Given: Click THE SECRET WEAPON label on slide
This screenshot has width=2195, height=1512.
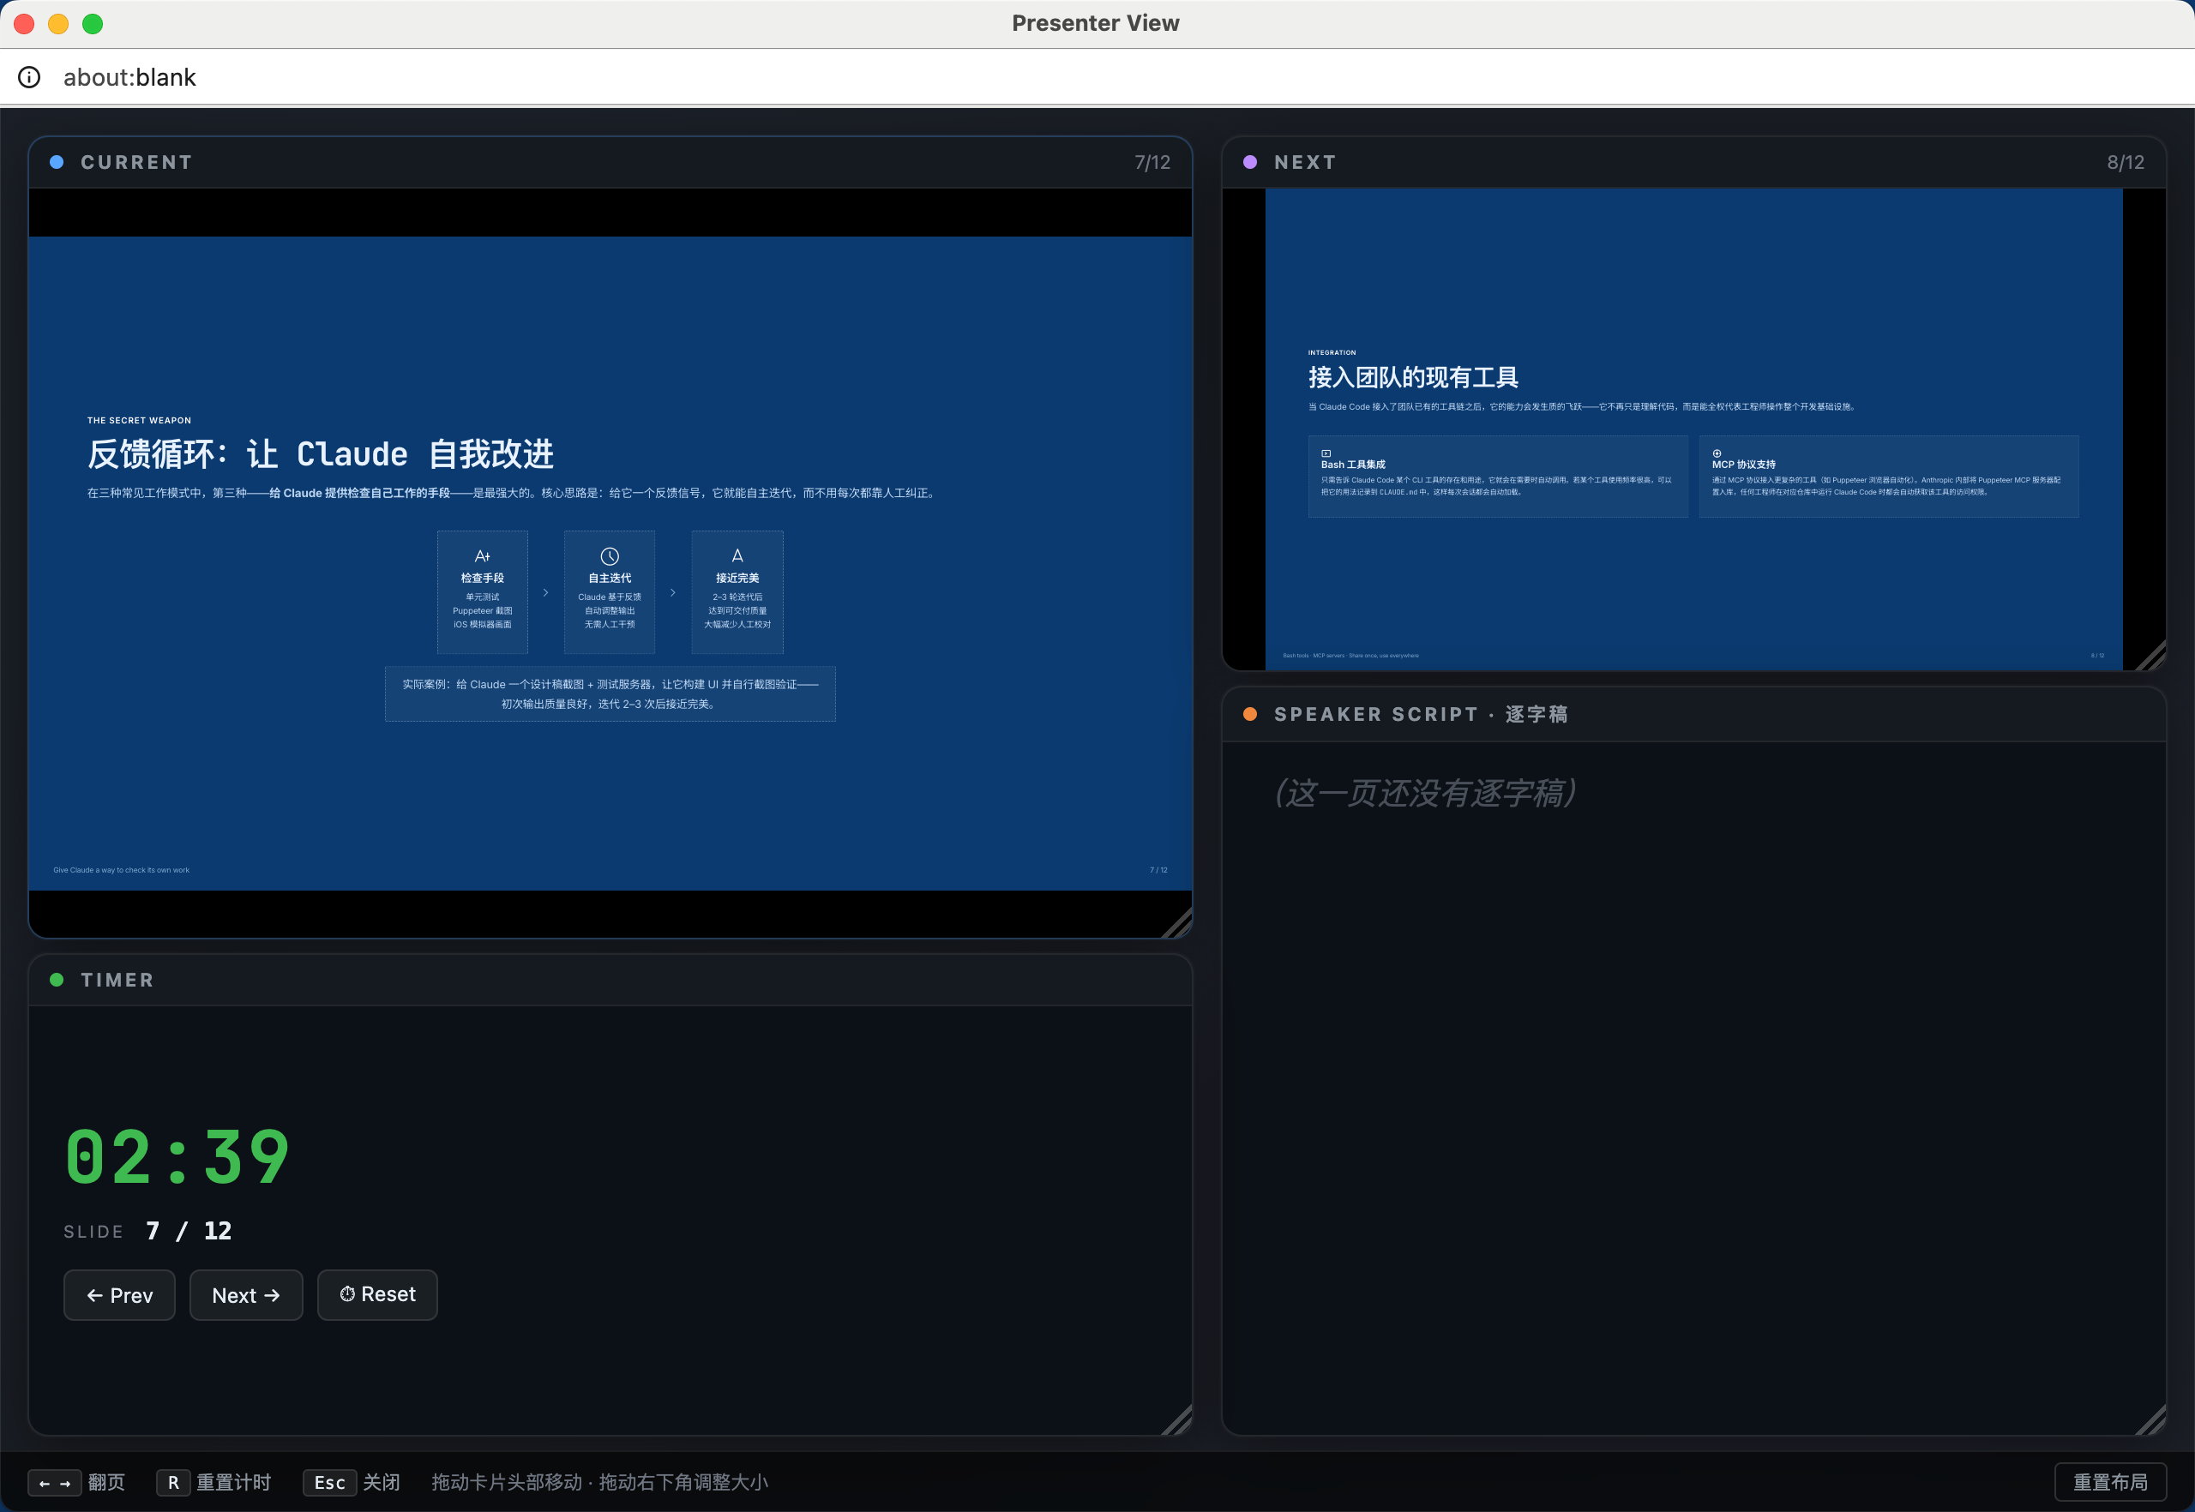Looking at the screenshot, I should pos(139,420).
